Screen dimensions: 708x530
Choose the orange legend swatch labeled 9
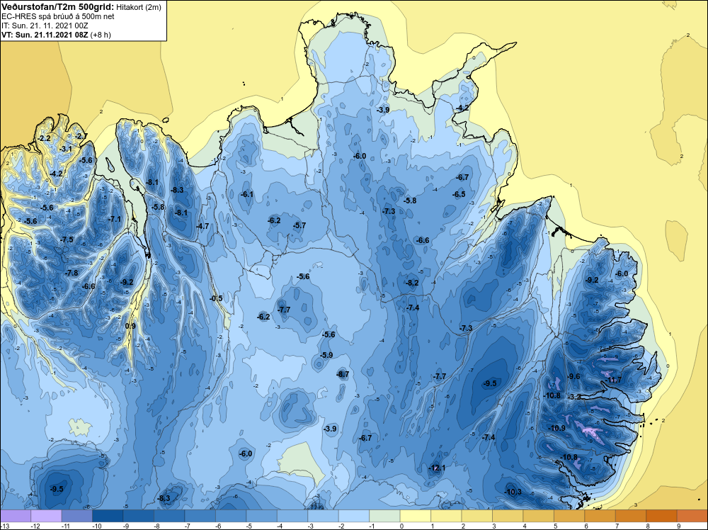click(692, 516)
